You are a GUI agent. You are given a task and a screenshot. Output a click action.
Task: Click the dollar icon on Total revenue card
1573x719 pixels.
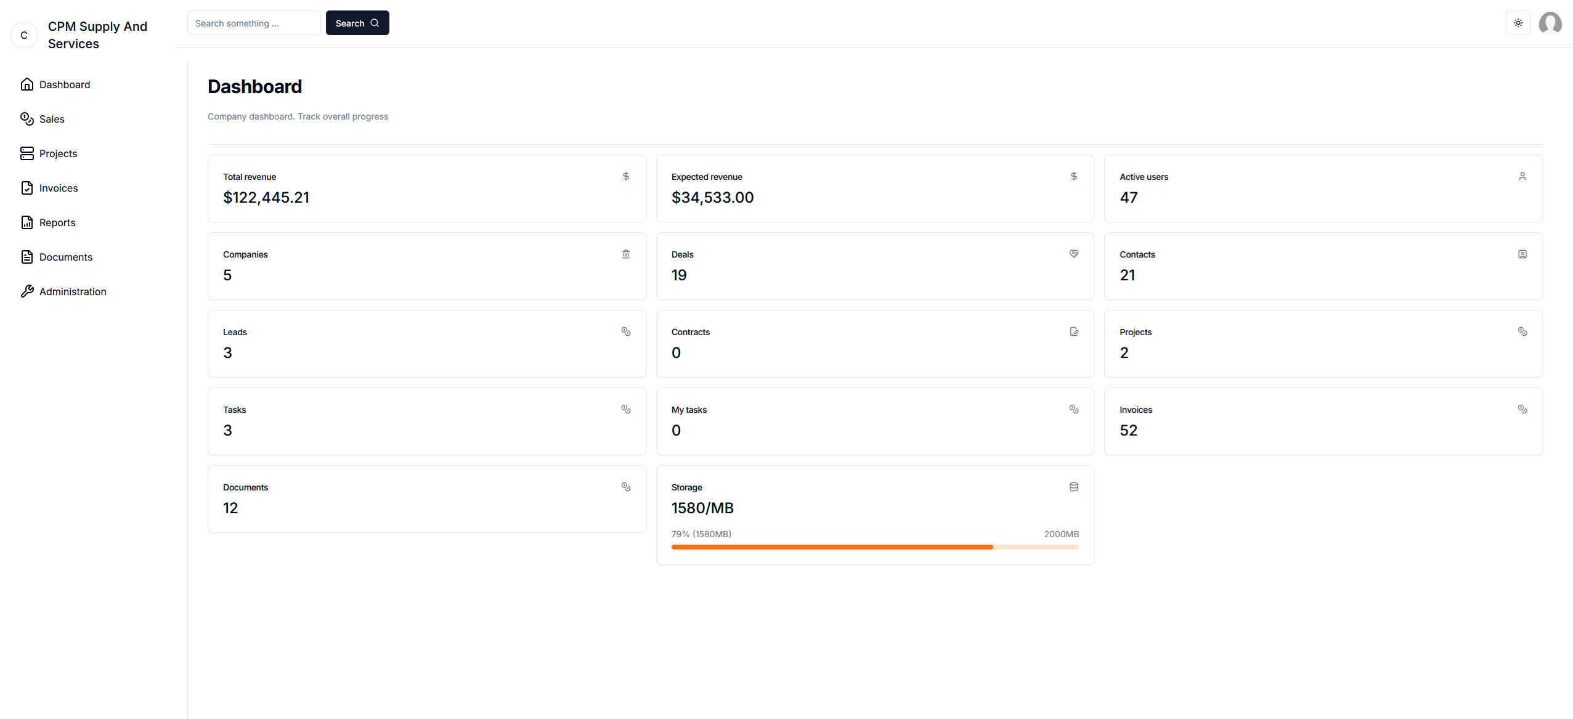[x=626, y=176]
